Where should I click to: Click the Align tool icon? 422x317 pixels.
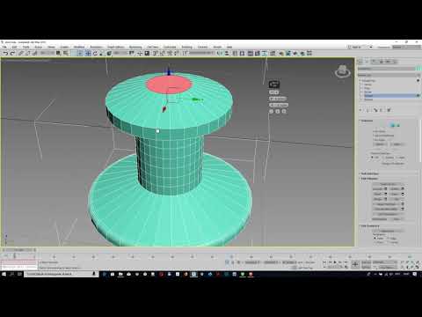pyautogui.click(x=227, y=53)
